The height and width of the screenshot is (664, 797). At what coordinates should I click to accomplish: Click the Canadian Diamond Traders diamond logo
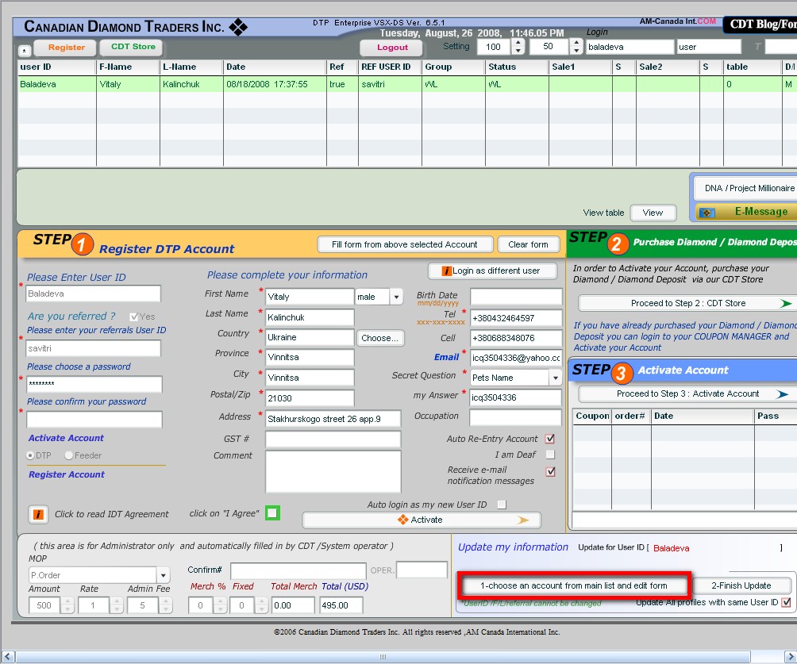[x=238, y=27]
